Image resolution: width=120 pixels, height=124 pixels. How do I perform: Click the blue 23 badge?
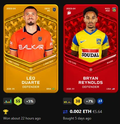pyautogui.click(x=100, y=101)
